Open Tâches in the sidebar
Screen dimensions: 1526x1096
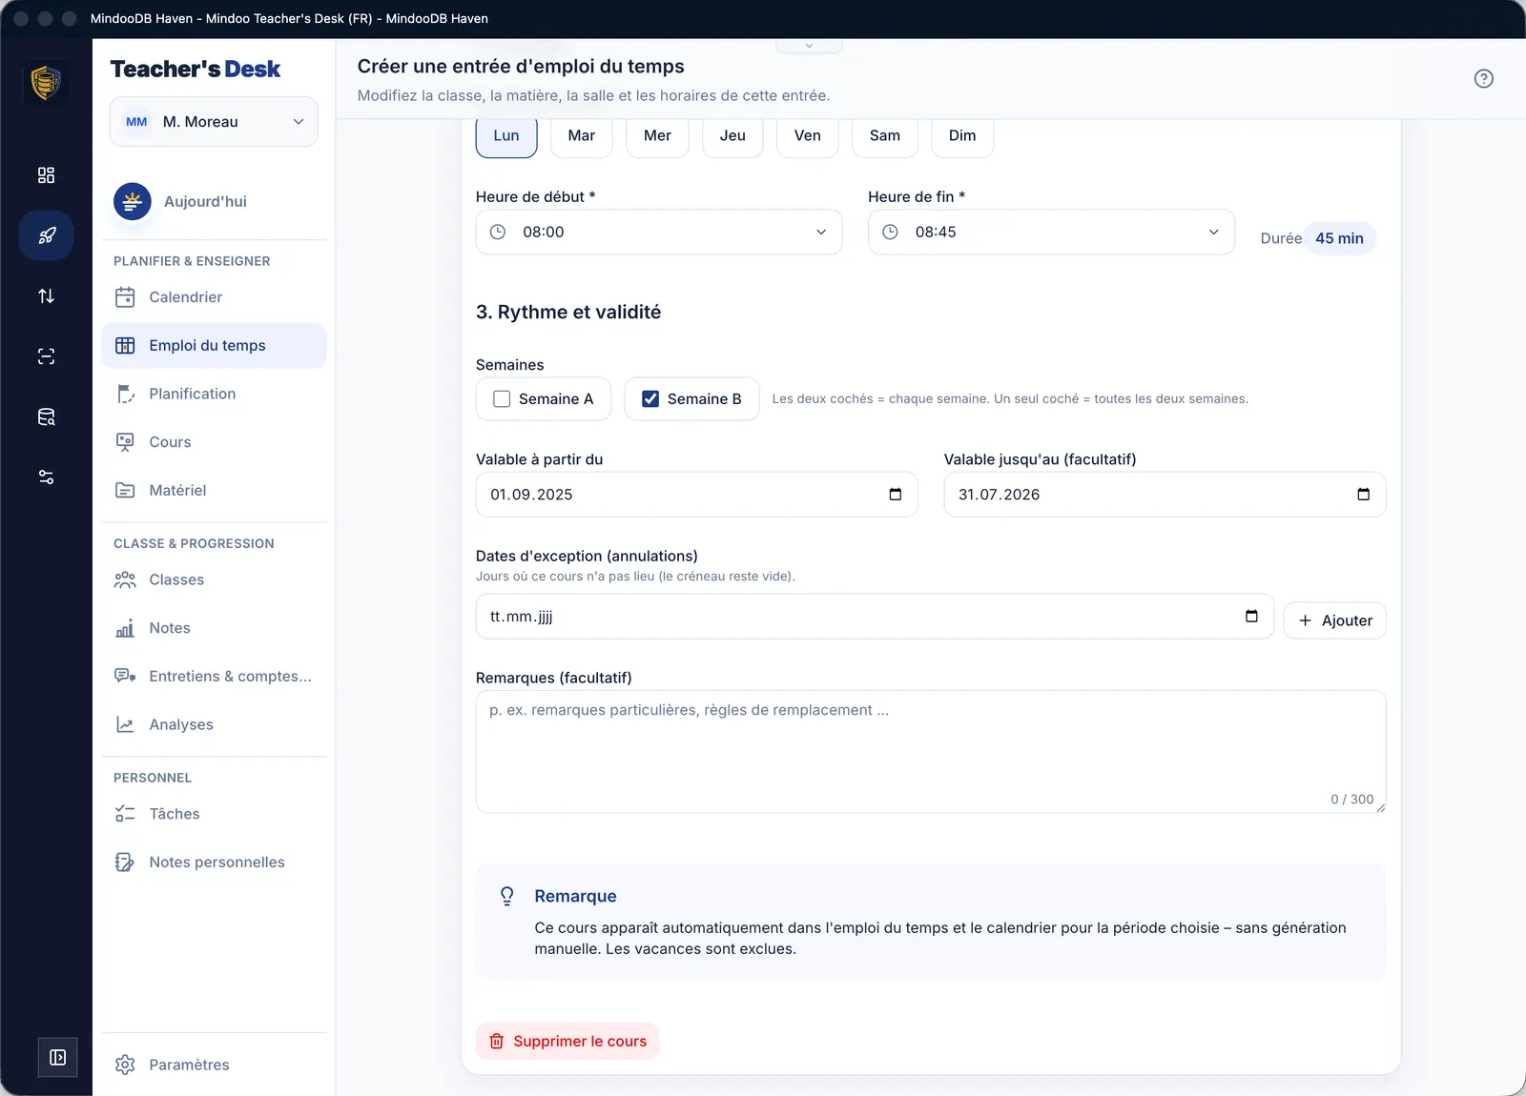[x=214, y=814]
